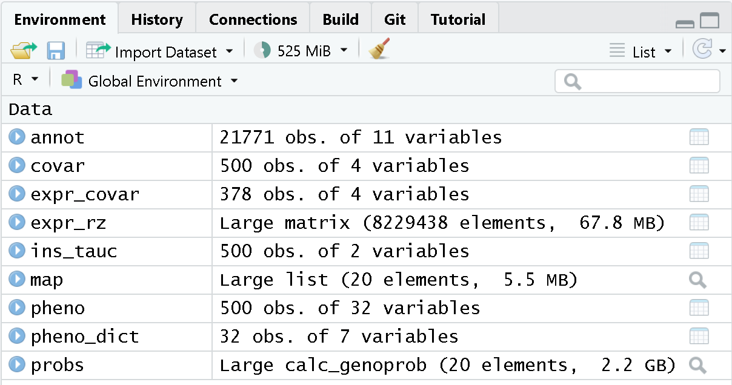The height and width of the screenshot is (385, 732).
Task: Expand the annot object details
Action: 16,137
